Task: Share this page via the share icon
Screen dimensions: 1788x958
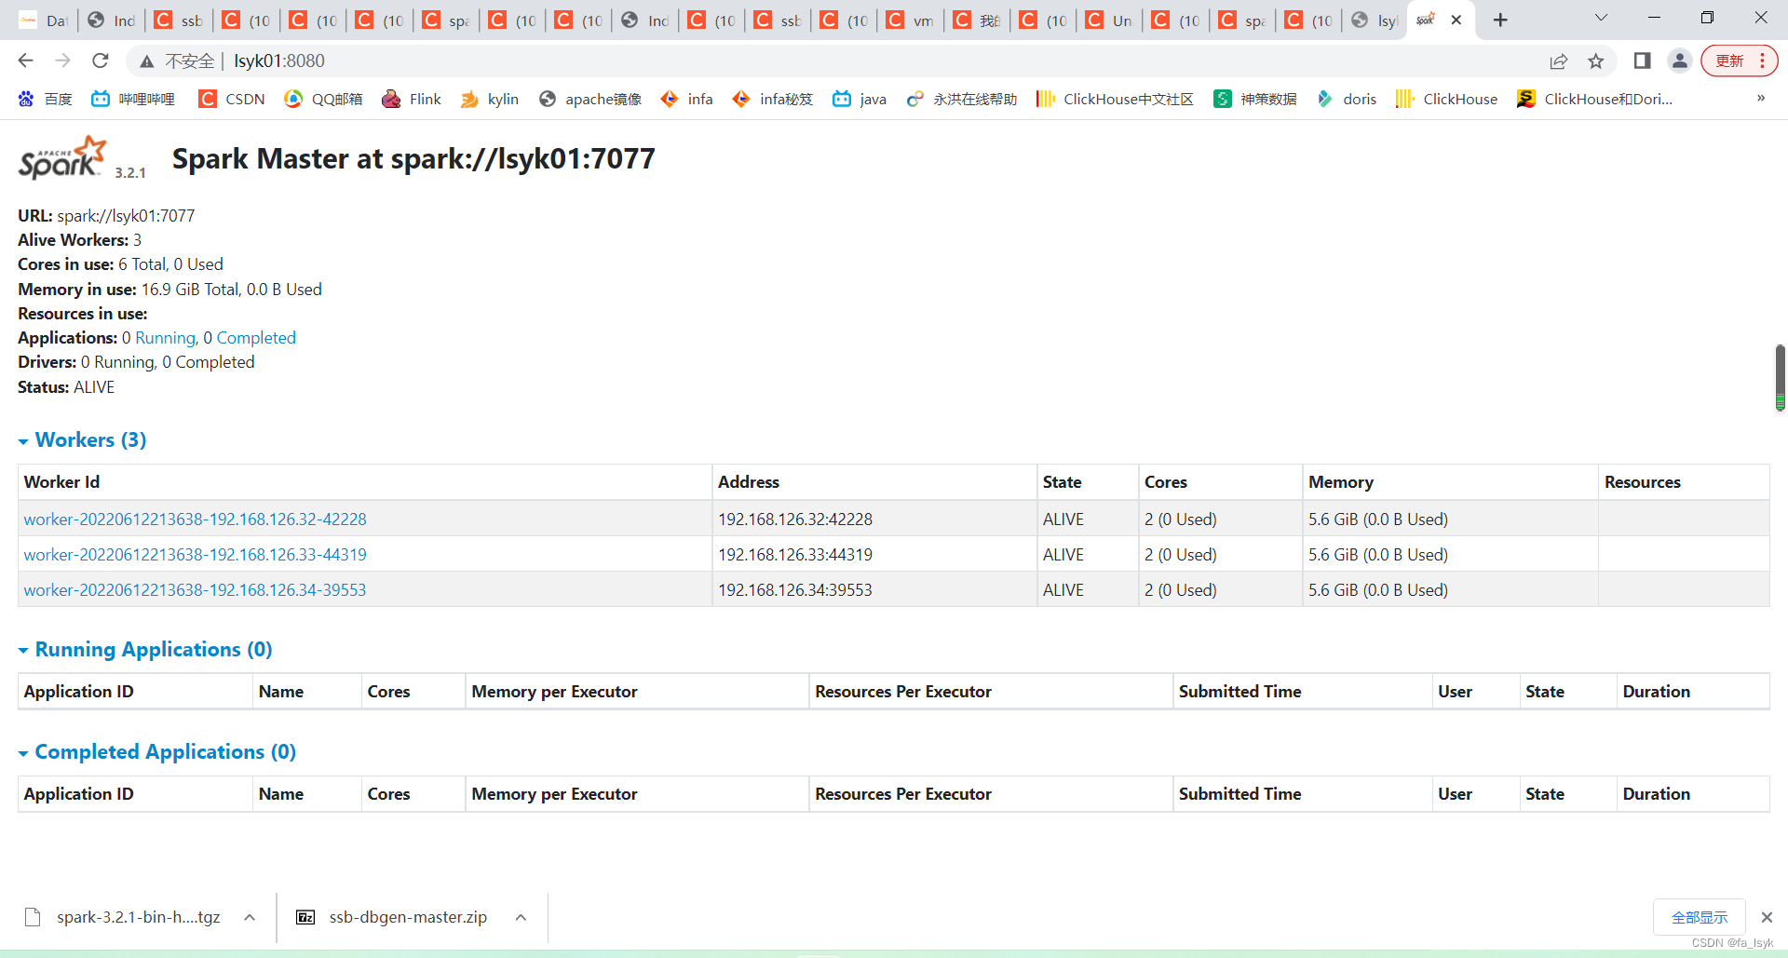Action: click(x=1558, y=61)
